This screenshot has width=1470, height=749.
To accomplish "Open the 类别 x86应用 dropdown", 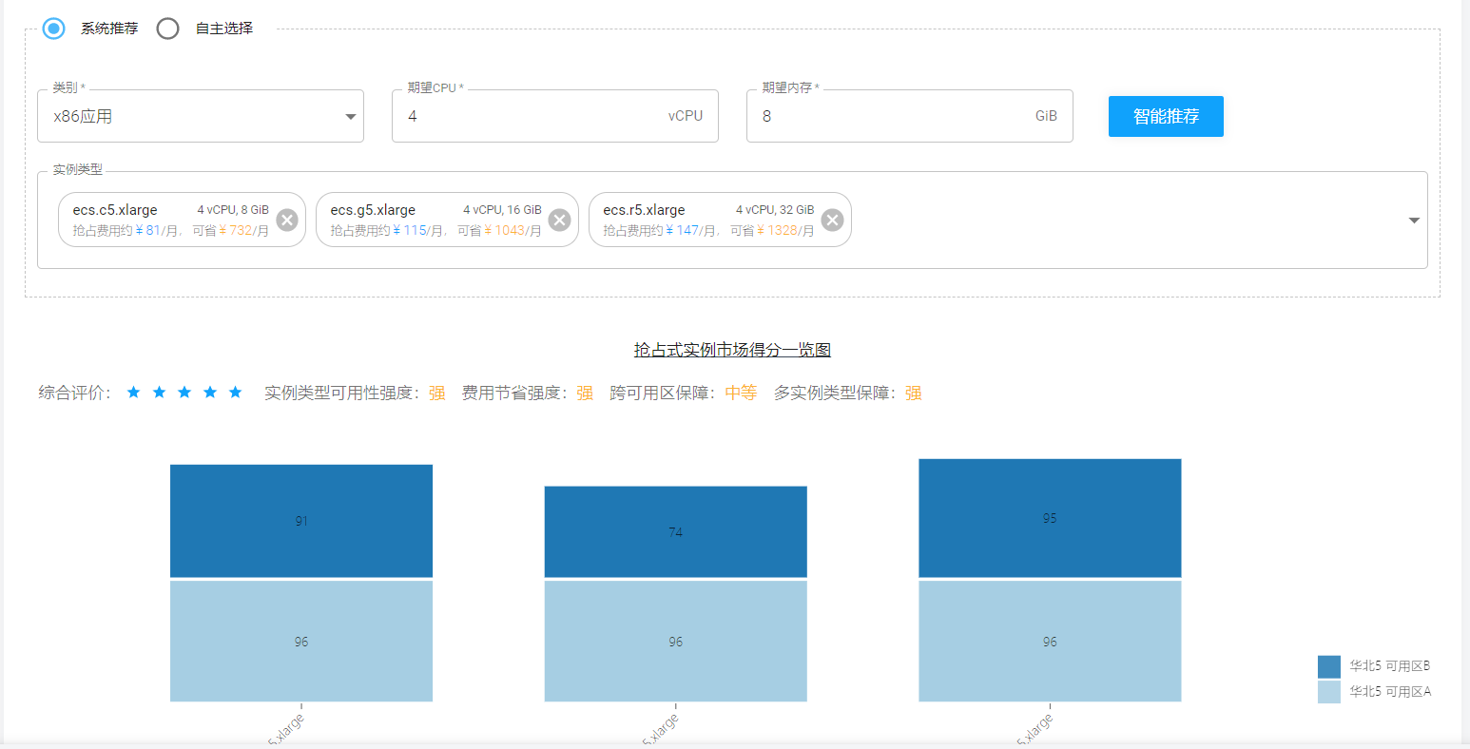I will [x=201, y=116].
